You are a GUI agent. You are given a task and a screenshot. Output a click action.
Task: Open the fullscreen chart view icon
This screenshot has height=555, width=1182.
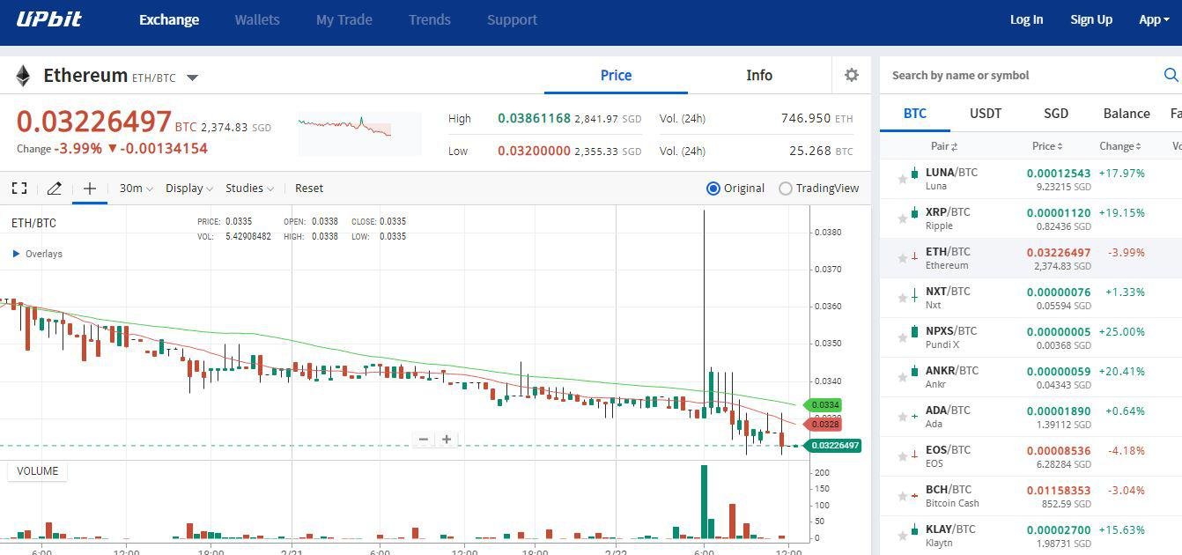19,188
